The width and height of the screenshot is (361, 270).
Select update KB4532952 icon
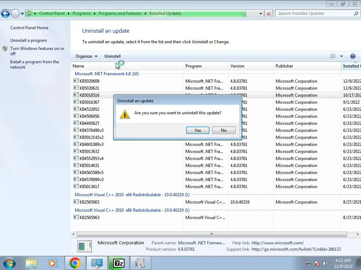(x=76, y=109)
